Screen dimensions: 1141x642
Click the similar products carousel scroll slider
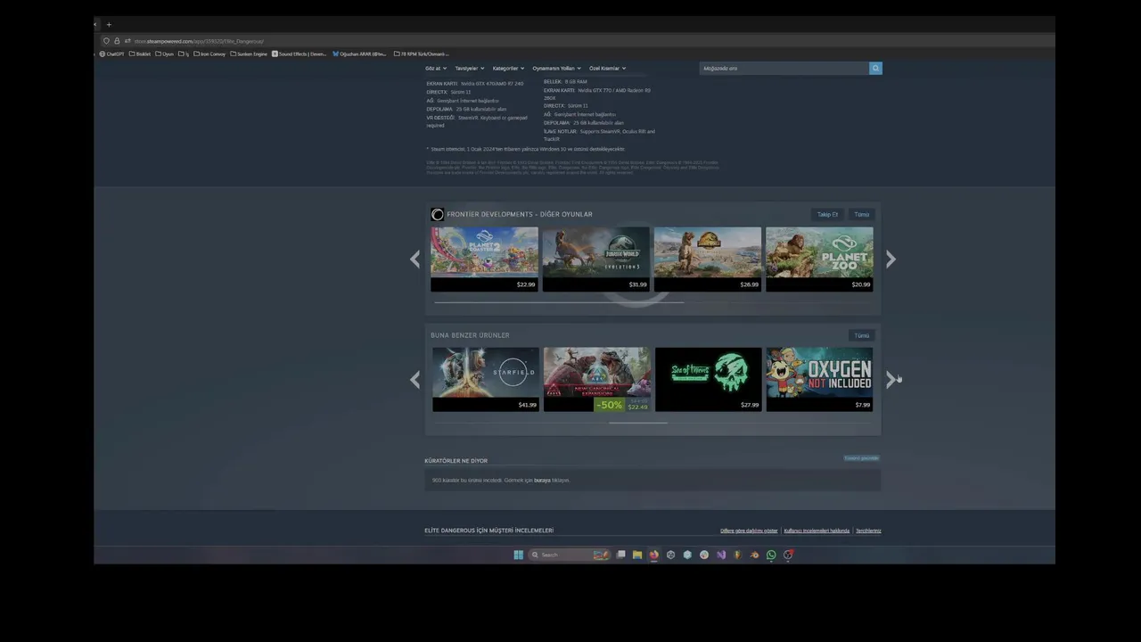click(x=638, y=423)
